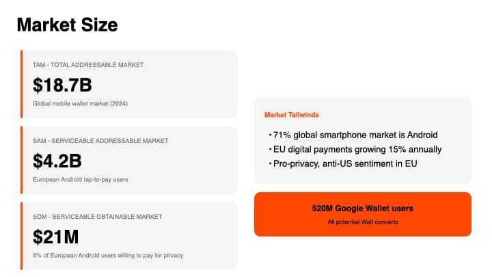
Task: Click the first bullet dot in Market Tailwinds
Action: [270, 135]
